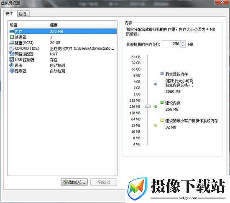Image resolution: width=230 pixels, height=203 pixels.
Task: Click the yellow minimum guest memory marker
Action: pos(155,125)
